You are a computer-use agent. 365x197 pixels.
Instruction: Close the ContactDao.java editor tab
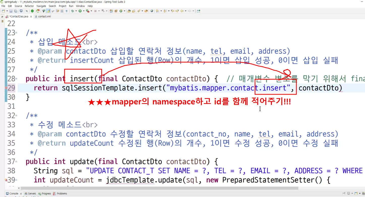pos(31,17)
